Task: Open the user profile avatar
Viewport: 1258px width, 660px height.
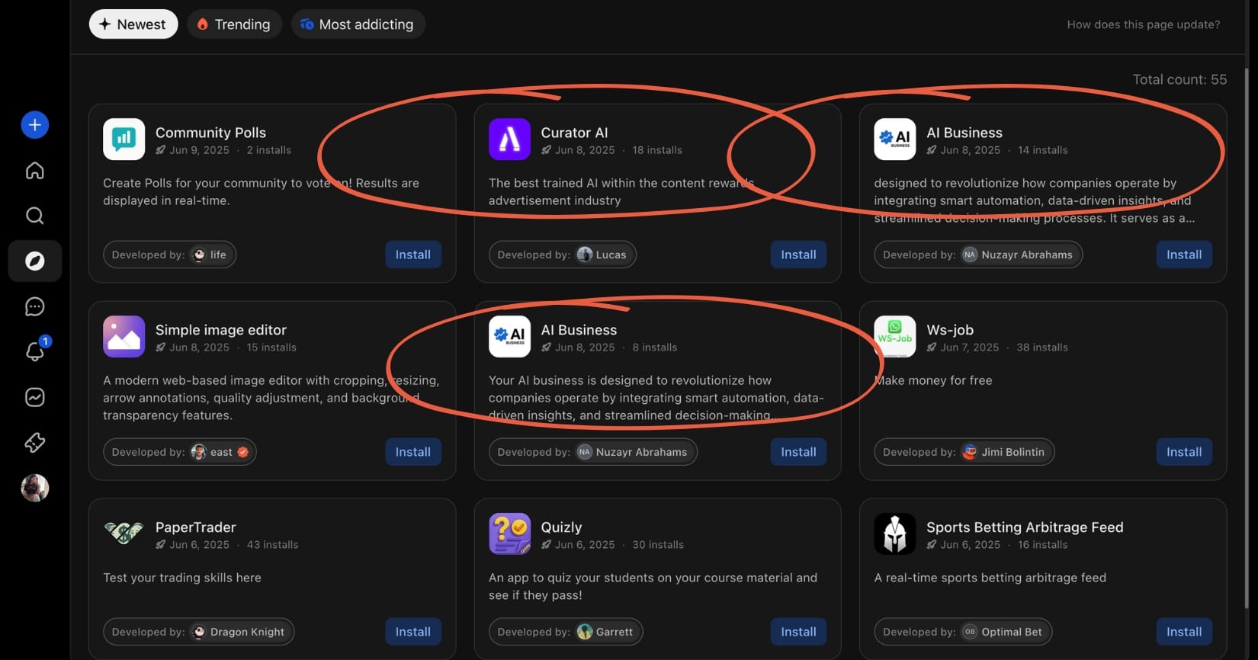Action: pyautogui.click(x=34, y=488)
